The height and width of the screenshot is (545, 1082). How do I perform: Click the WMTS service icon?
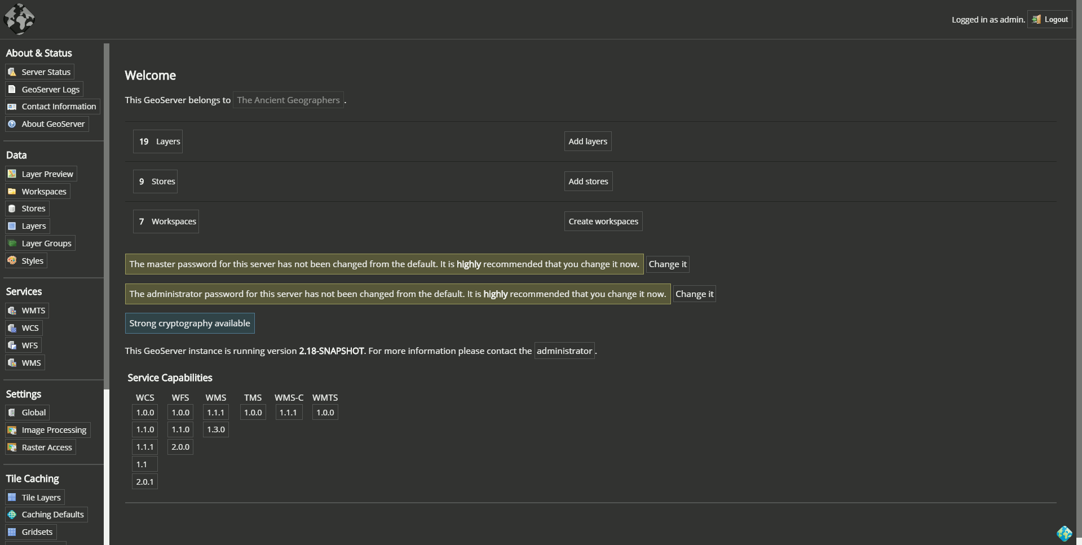point(12,311)
